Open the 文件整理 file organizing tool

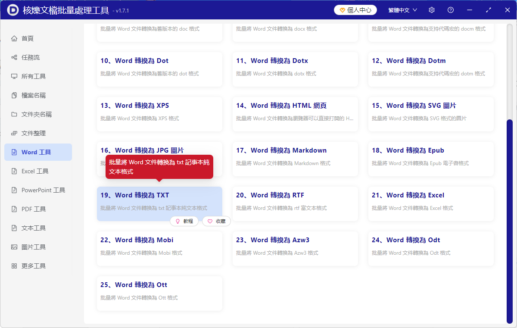coord(38,133)
